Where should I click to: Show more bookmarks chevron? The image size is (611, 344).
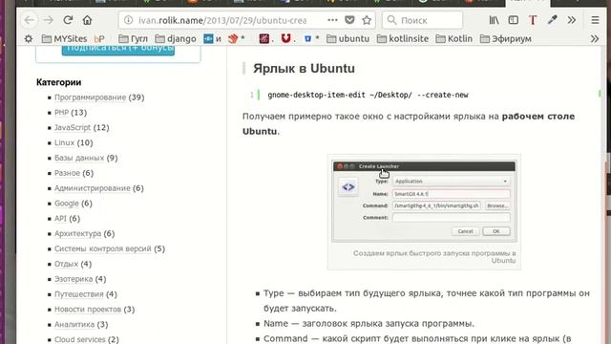(595, 38)
